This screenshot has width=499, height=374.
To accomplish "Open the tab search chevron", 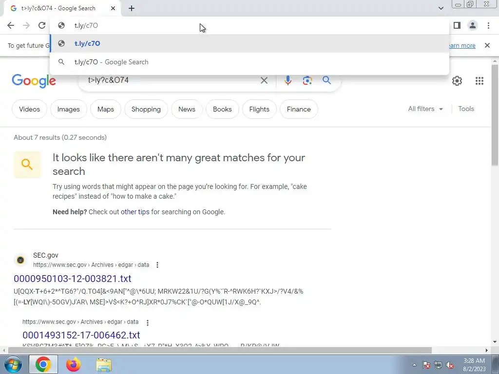I will tap(441, 8).
